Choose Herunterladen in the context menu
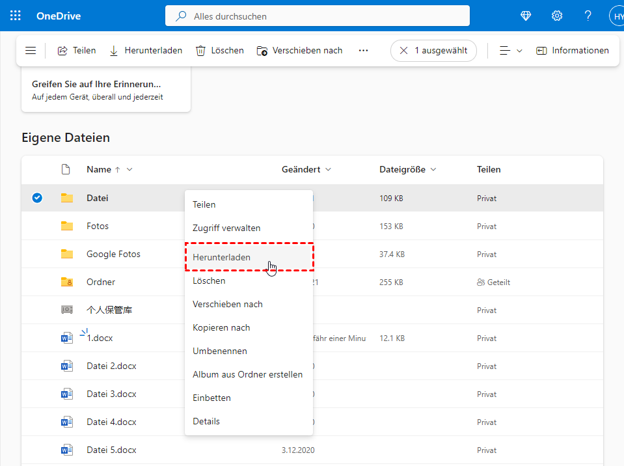This screenshot has width=624, height=466. (222, 257)
